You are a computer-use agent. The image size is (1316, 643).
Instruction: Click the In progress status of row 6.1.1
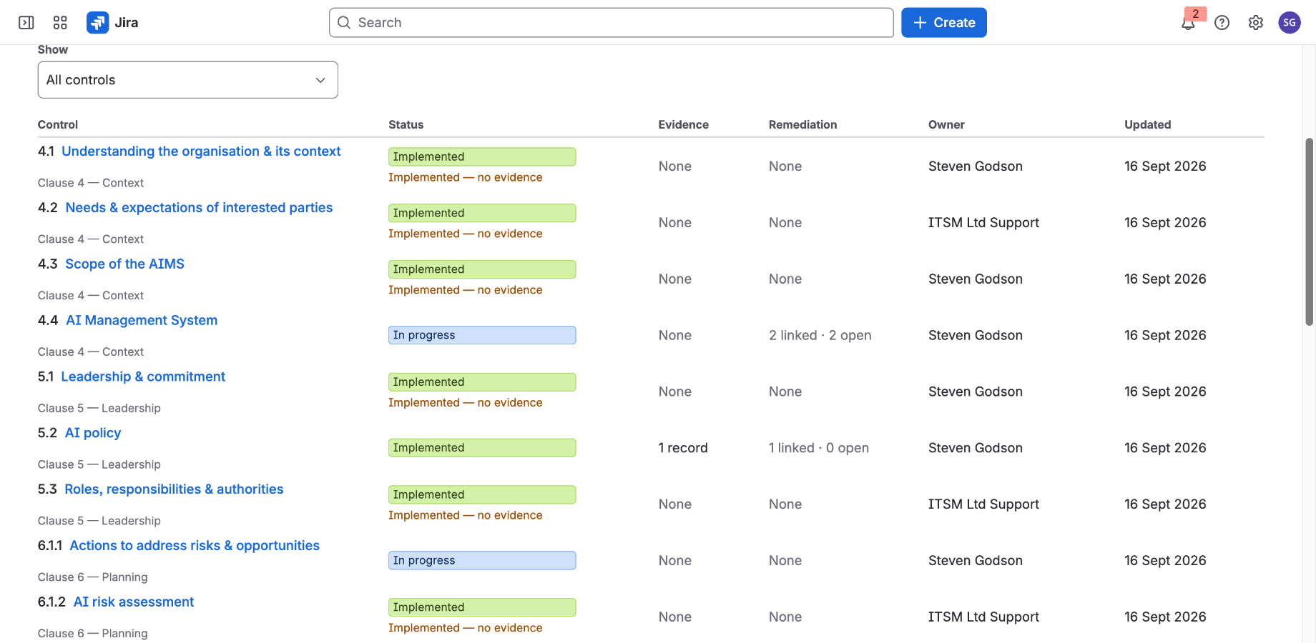point(482,561)
